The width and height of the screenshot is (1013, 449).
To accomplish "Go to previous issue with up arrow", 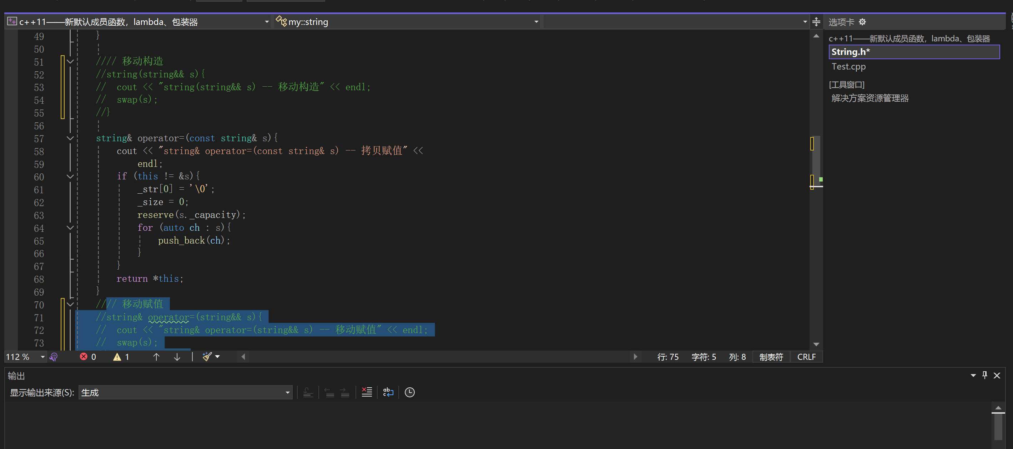I will (x=156, y=357).
